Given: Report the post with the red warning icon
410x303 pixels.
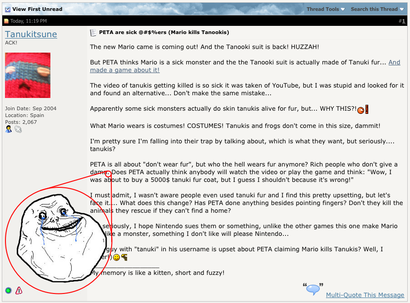Looking at the screenshot, I should (19, 290).
